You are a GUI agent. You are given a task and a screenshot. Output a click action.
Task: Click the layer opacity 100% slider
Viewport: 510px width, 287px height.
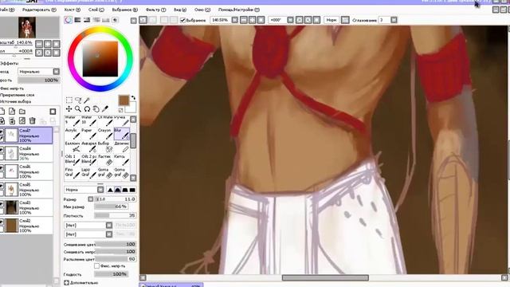pyautogui.click(x=39, y=80)
